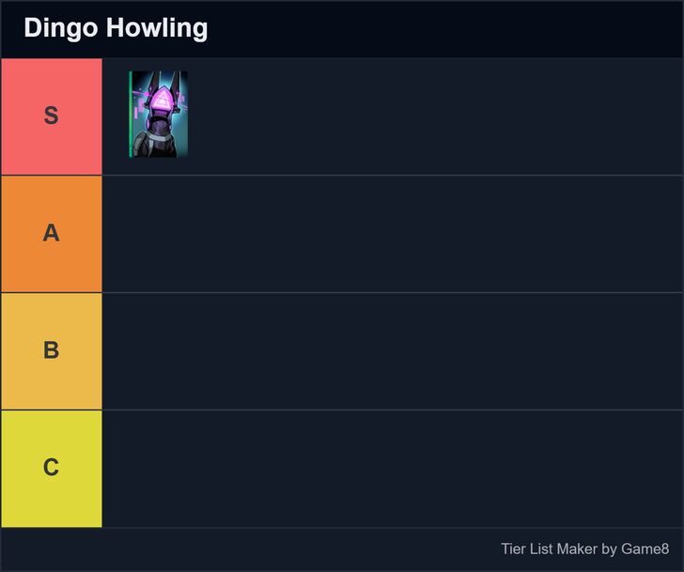Click the yellow C tier label
The width and height of the screenshot is (684, 572).
point(51,468)
